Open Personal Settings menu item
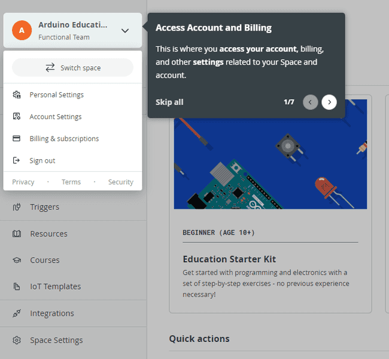 56,95
